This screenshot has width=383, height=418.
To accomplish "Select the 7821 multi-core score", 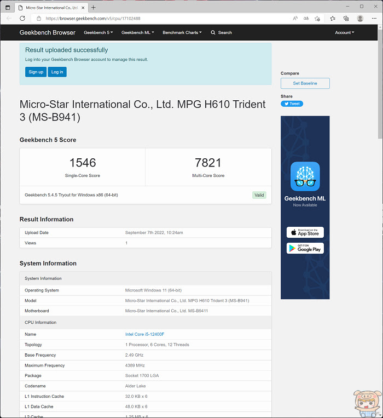I will [x=208, y=163].
